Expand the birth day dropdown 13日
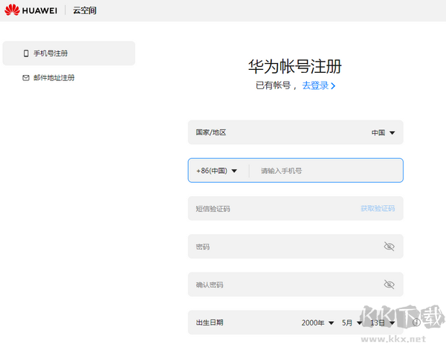The height and width of the screenshot is (344, 446). point(382,323)
